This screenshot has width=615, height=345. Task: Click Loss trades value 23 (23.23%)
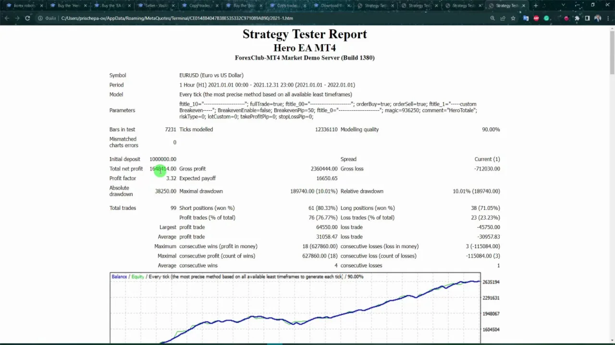pyautogui.click(x=486, y=218)
